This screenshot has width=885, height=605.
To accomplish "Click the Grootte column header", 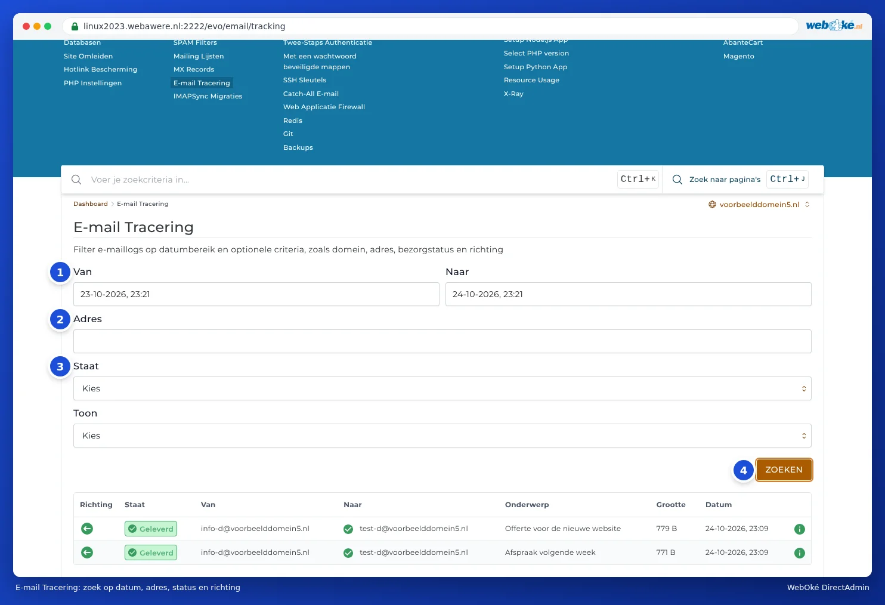I will [x=671, y=505].
